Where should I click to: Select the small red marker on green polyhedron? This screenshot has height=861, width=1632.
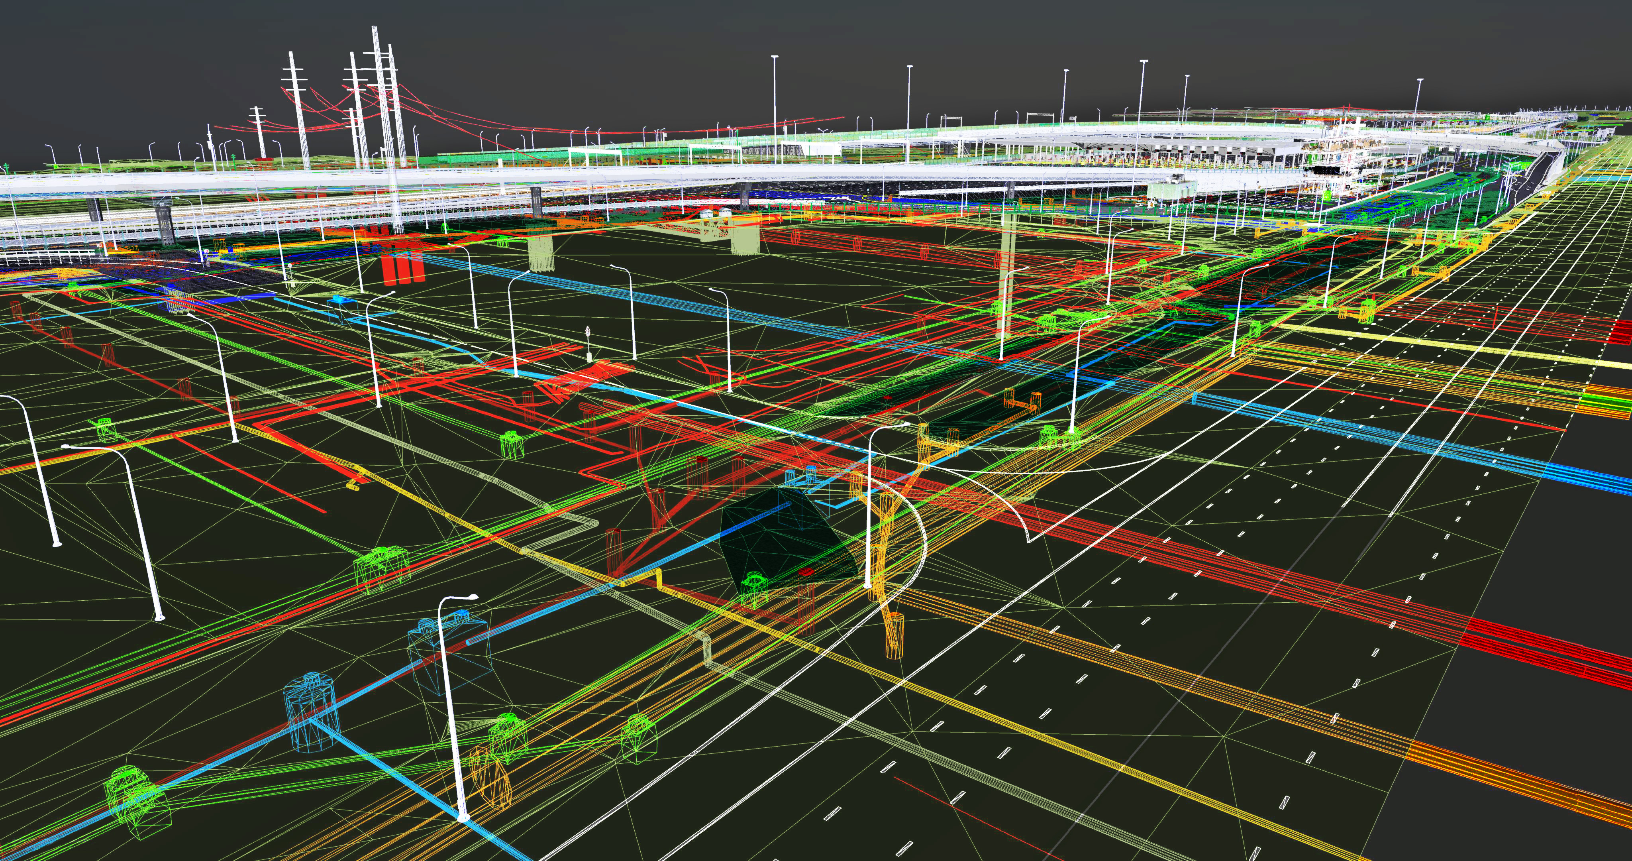pos(805,572)
